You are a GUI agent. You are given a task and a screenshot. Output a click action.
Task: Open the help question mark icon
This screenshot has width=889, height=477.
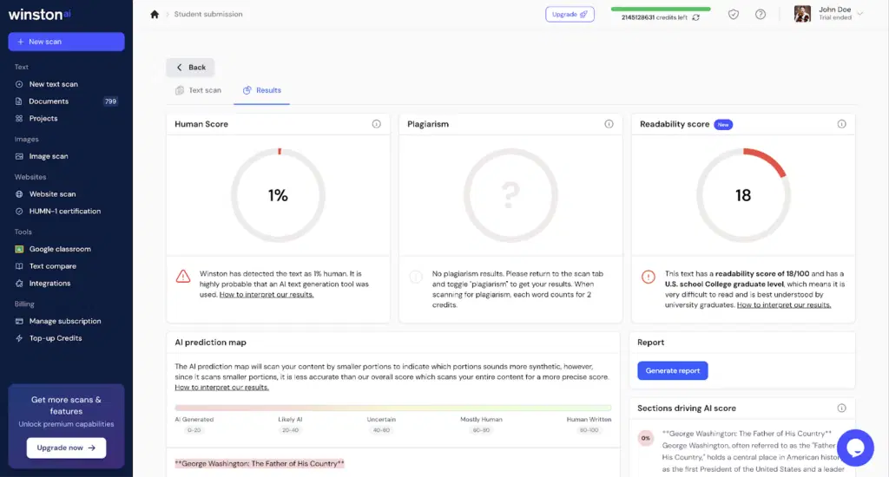pos(761,14)
